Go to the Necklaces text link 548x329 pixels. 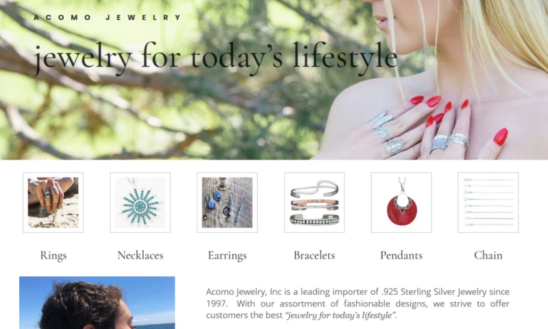[140, 255]
